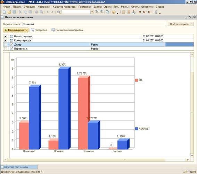This screenshot has width=197, height=174.
Task: Click the Вариант отчета input field
Action: [94, 24]
